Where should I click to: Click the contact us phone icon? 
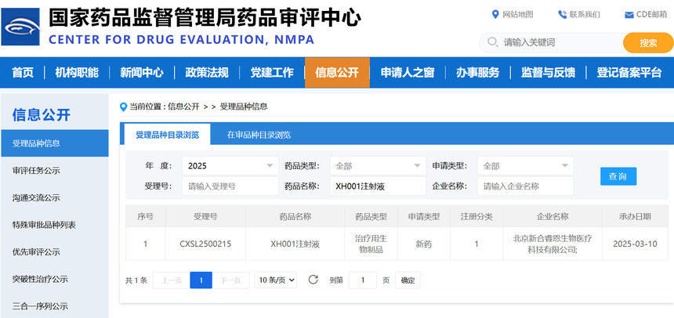pos(562,14)
